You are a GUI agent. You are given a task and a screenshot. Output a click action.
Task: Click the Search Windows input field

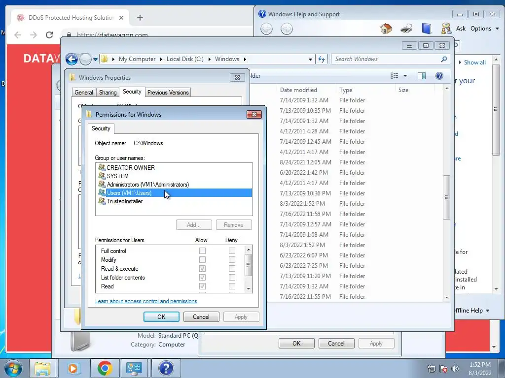387,59
